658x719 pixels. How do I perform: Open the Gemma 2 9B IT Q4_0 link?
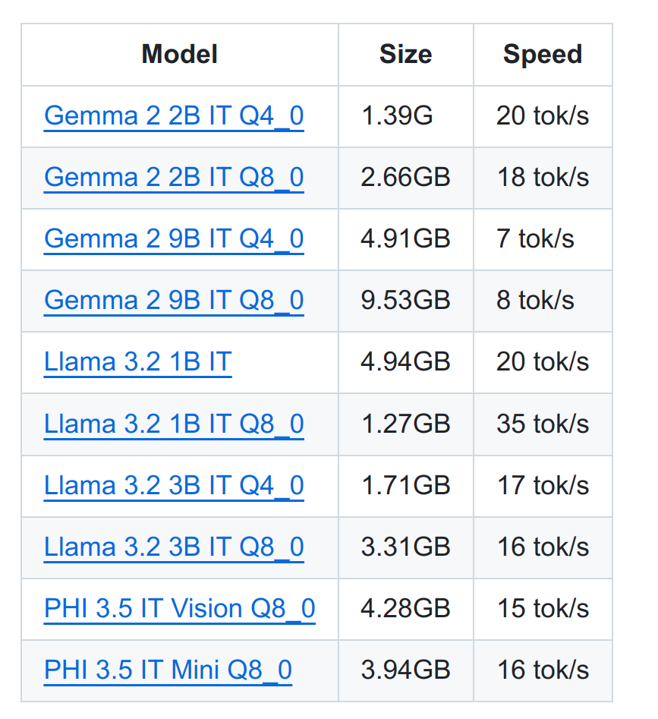(174, 239)
